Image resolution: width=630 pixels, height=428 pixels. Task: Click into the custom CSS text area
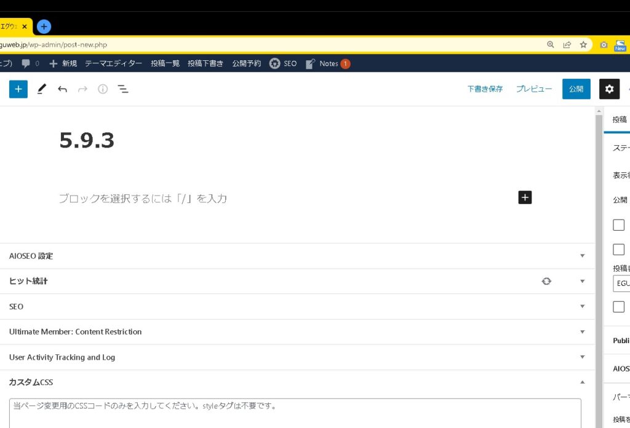coord(295,415)
